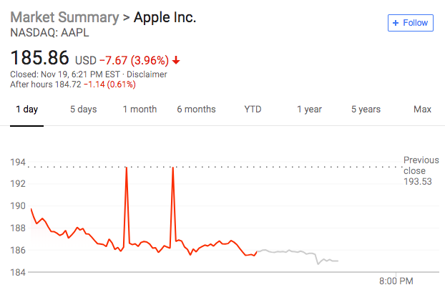Click the gray after-hours line
This screenshot has width=445, height=290.
pyautogui.click(x=293, y=251)
